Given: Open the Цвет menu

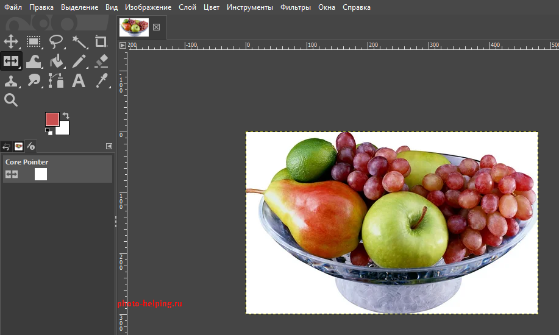Looking at the screenshot, I should coord(212,7).
